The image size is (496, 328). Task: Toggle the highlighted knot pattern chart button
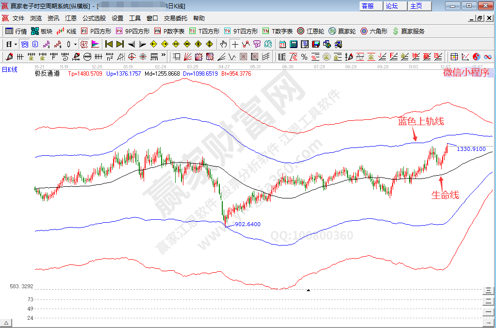(84, 44)
